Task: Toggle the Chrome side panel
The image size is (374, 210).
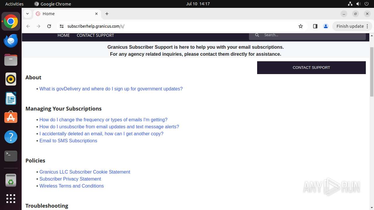Action: [x=315, y=26]
